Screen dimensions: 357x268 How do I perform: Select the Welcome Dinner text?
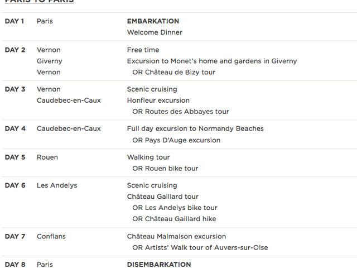[x=155, y=32]
